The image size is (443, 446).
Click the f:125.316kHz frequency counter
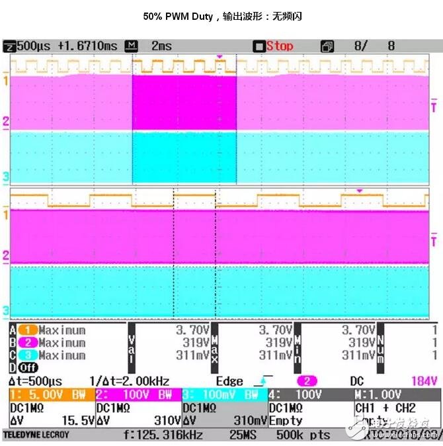(163, 435)
